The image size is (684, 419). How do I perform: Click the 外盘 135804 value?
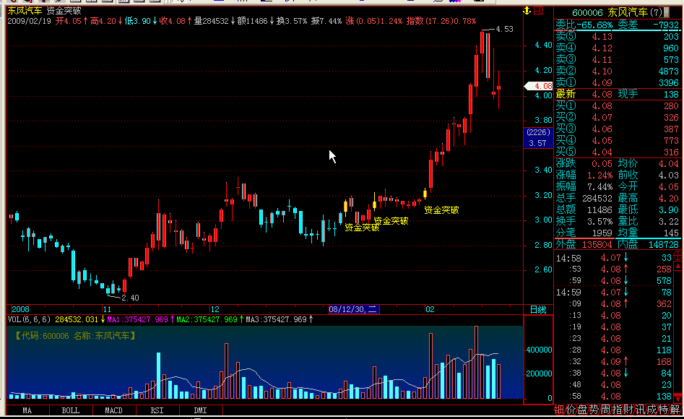click(x=597, y=245)
